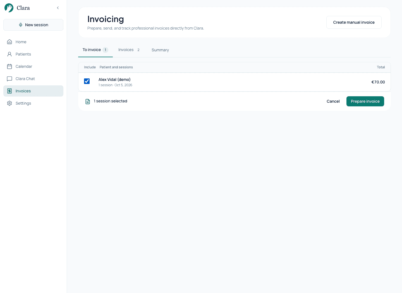The width and height of the screenshot is (402, 293).
Task: Click the 1 session · Oct 5, 2026 text
Action: pyautogui.click(x=115, y=85)
